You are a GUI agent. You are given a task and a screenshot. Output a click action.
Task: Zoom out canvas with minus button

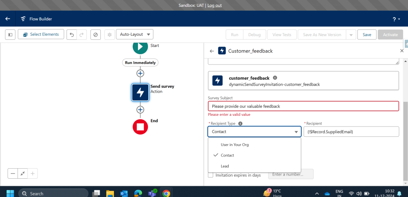pos(13,174)
